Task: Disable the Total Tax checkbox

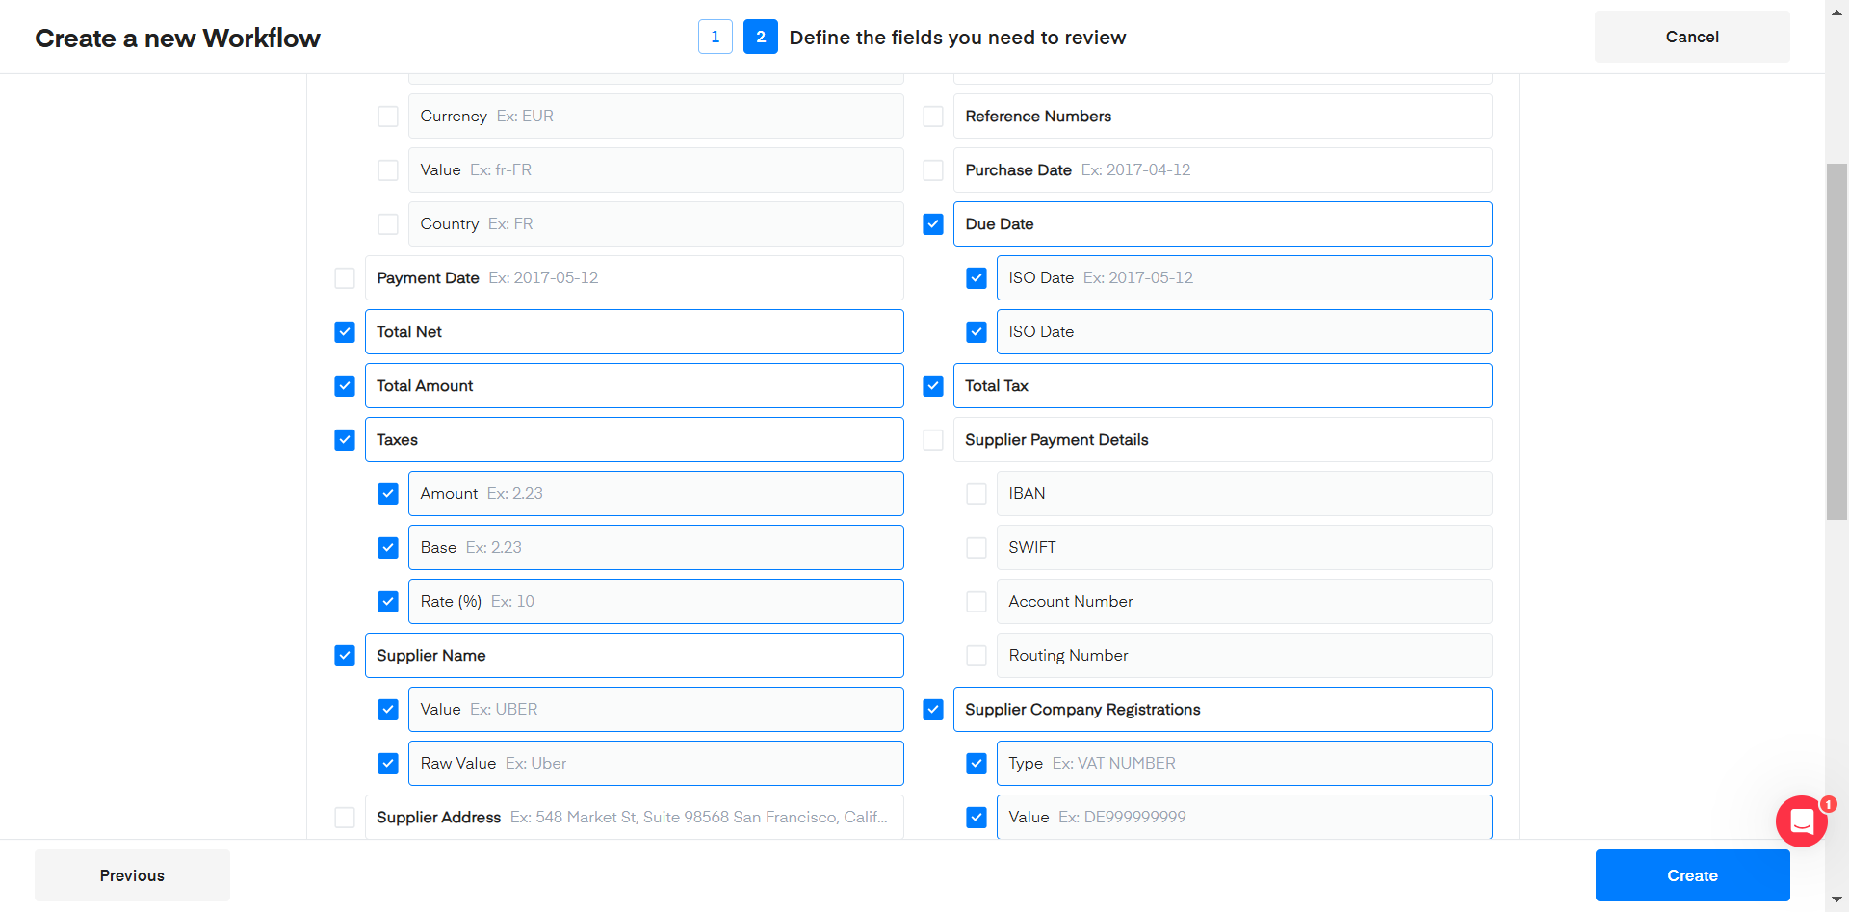Action: point(933,386)
